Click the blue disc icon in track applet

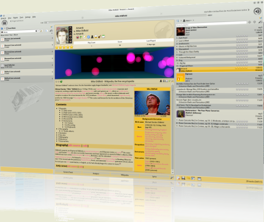pos(89,37)
